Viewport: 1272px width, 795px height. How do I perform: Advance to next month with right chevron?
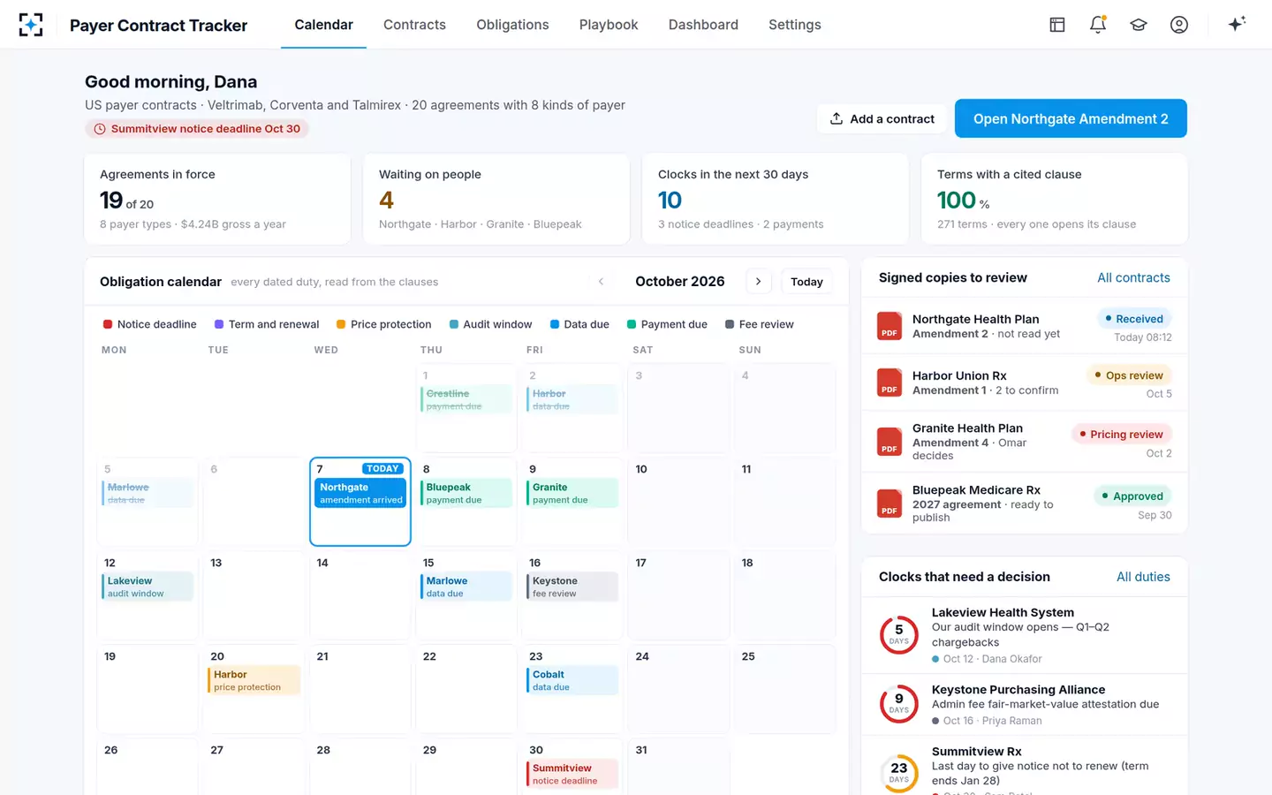click(x=758, y=282)
